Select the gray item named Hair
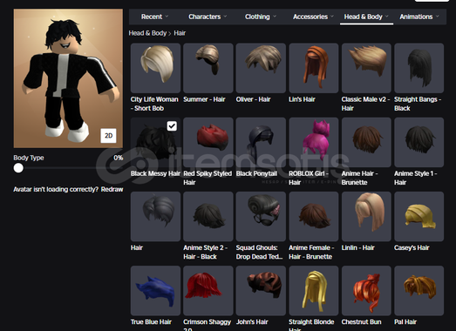This screenshot has height=331, width=456. (x=155, y=216)
